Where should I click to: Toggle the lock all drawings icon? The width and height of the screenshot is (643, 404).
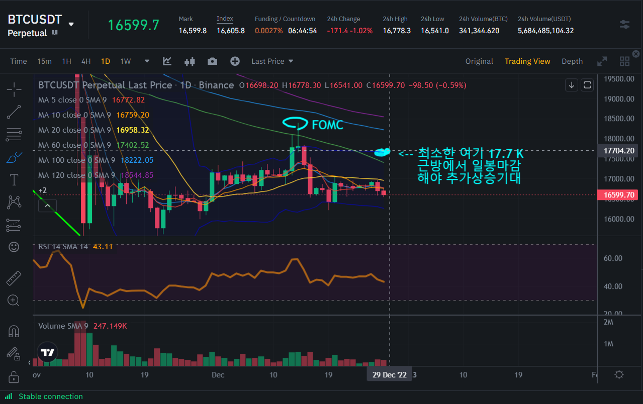(x=14, y=377)
